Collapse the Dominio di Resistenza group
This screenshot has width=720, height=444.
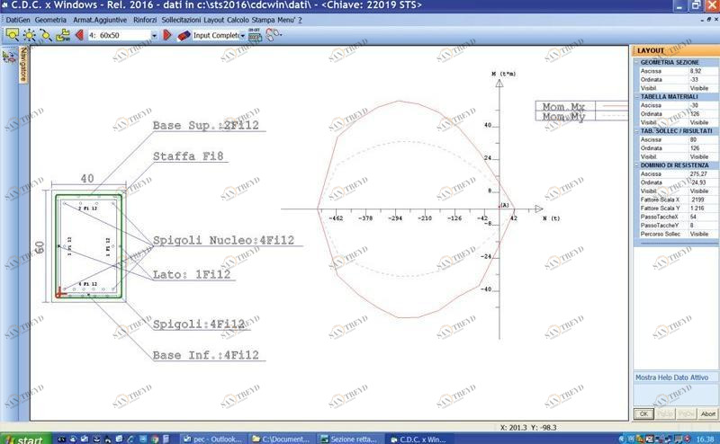637,165
